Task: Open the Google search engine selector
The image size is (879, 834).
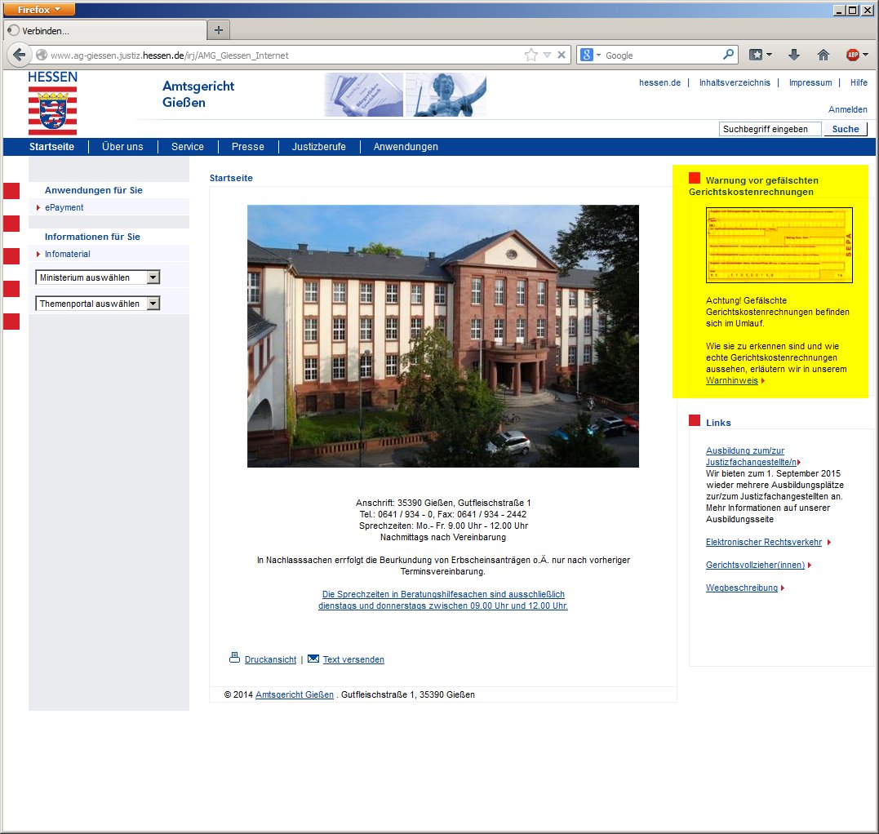Action: pyautogui.click(x=590, y=55)
